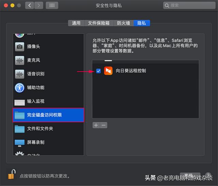Select the 语音识别 waveform icon

(20, 74)
